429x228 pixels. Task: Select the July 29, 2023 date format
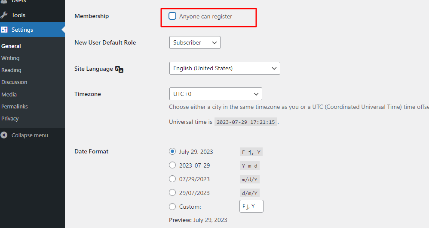pyautogui.click(x=172, y=151)
